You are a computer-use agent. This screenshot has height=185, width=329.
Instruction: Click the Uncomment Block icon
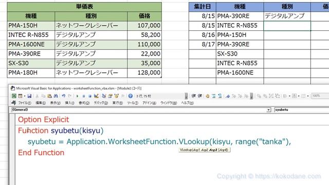coord(220,96)
